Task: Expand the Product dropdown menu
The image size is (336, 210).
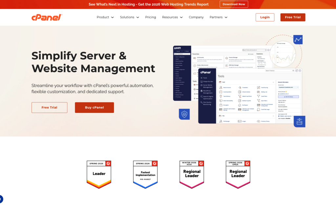Action: [x=105, y=17]
